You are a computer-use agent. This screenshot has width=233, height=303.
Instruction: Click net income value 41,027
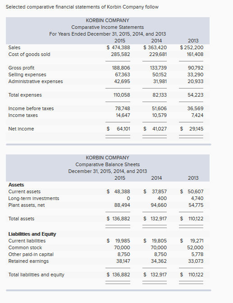(x=160, y=129)
